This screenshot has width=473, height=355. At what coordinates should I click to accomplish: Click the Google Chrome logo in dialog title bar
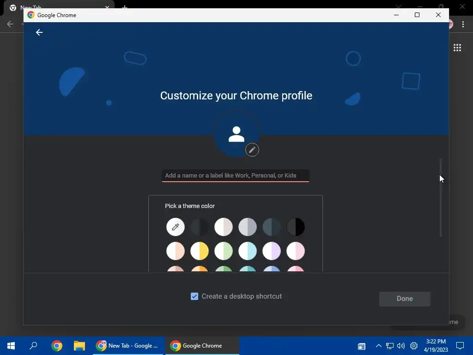(31, 15)
